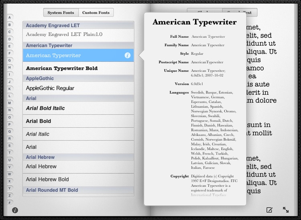Click the AppleGothic section header
The width and height of the screenshot is (301, 220).
[x=78, y=78]
